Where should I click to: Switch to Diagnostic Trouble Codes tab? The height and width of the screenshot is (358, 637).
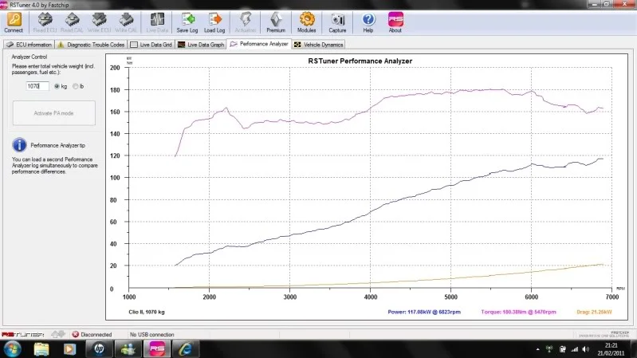[91, 45]
